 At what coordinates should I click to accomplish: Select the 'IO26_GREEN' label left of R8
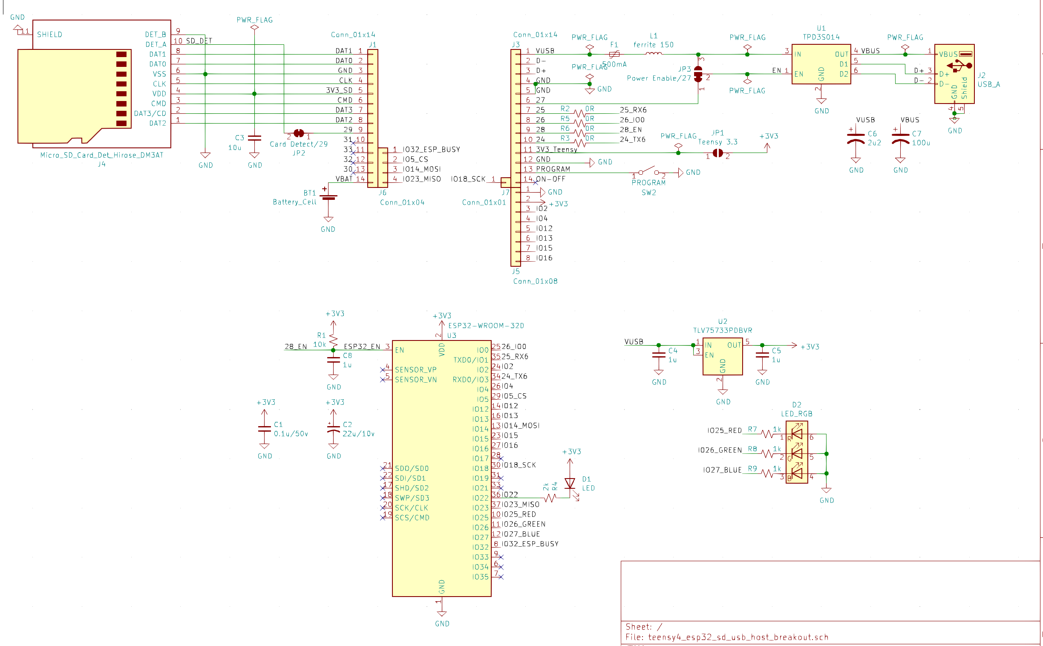click(720, 450)
